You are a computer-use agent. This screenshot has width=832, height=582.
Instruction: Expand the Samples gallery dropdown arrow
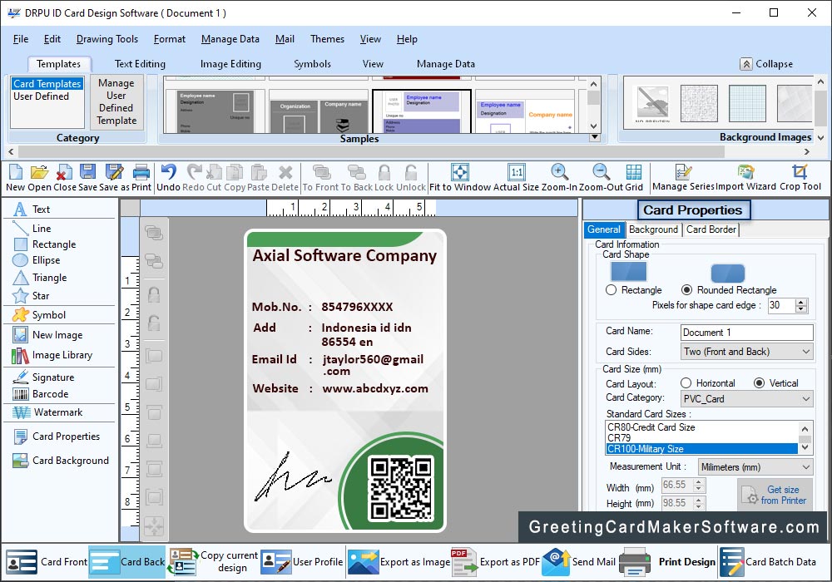pyautogui.click(x=595, y=137)
